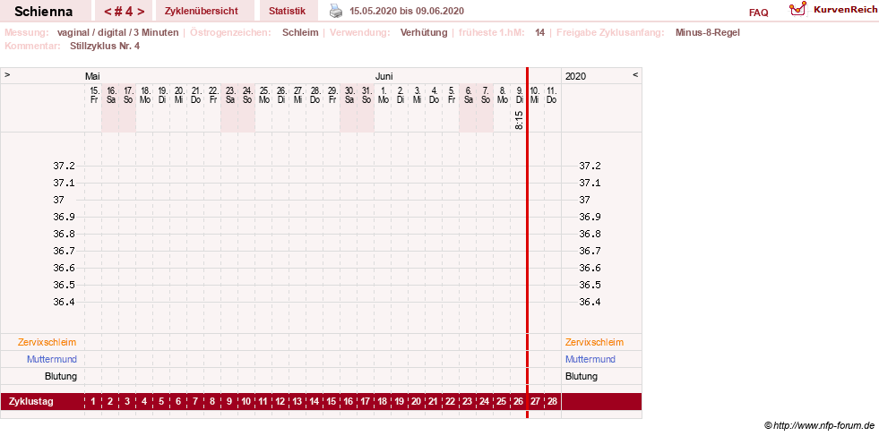Click the 9. Di date column header
The width and height of the screenshot is (879, 436).
click(520, 95)
